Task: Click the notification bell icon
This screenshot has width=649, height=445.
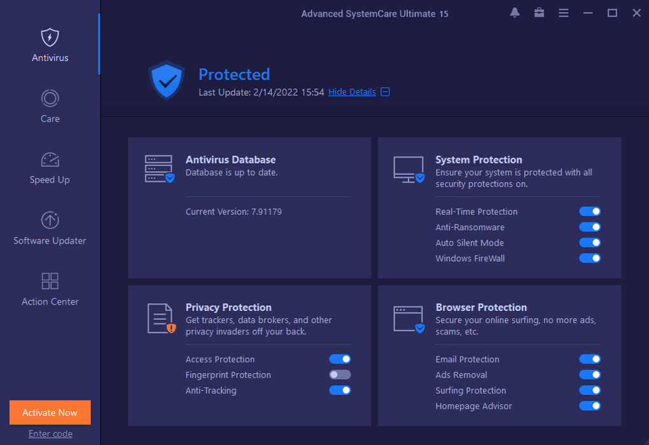Action: click(x=515, y=13)
